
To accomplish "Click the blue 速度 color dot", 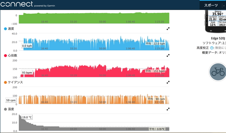I will tap(6, 29).
